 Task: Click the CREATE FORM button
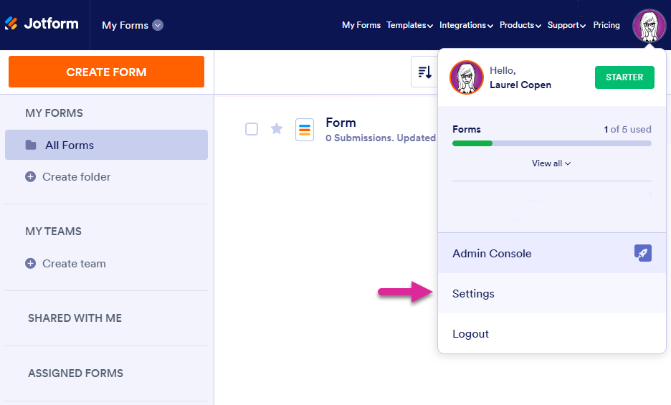[106, 72]
